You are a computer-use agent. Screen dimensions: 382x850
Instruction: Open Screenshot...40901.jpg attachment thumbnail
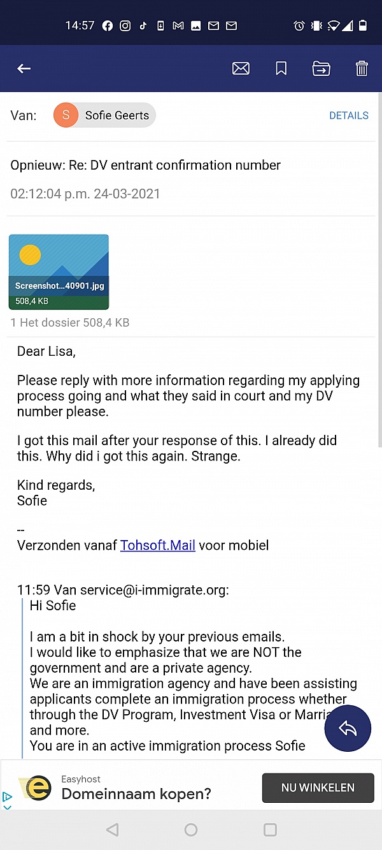[59, 272]
